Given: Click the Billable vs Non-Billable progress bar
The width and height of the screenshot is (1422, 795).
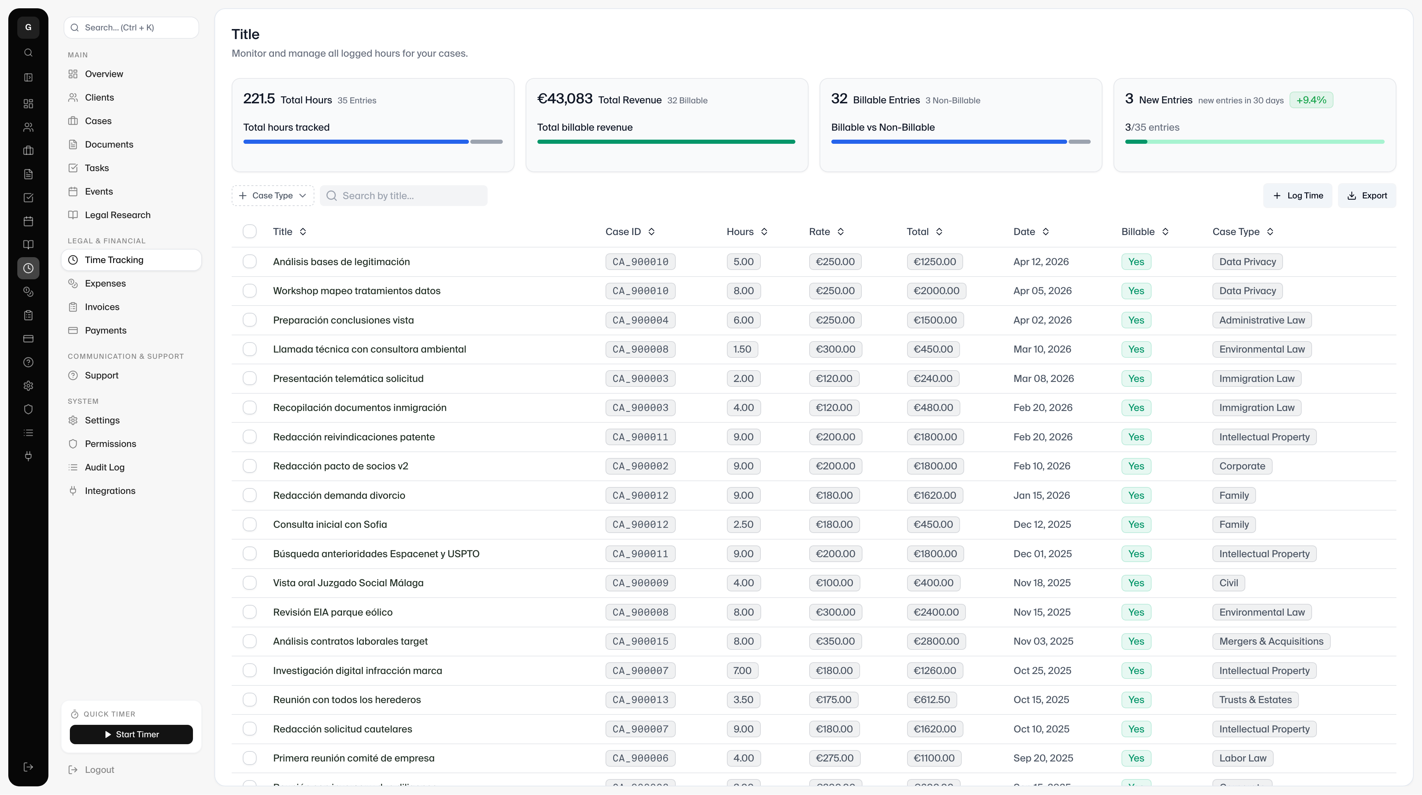Looking at the screenshot, I should pyautogui.click(x=961, y=142).
